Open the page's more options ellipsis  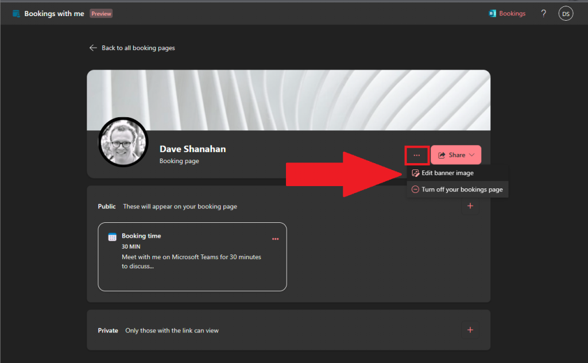417,155
